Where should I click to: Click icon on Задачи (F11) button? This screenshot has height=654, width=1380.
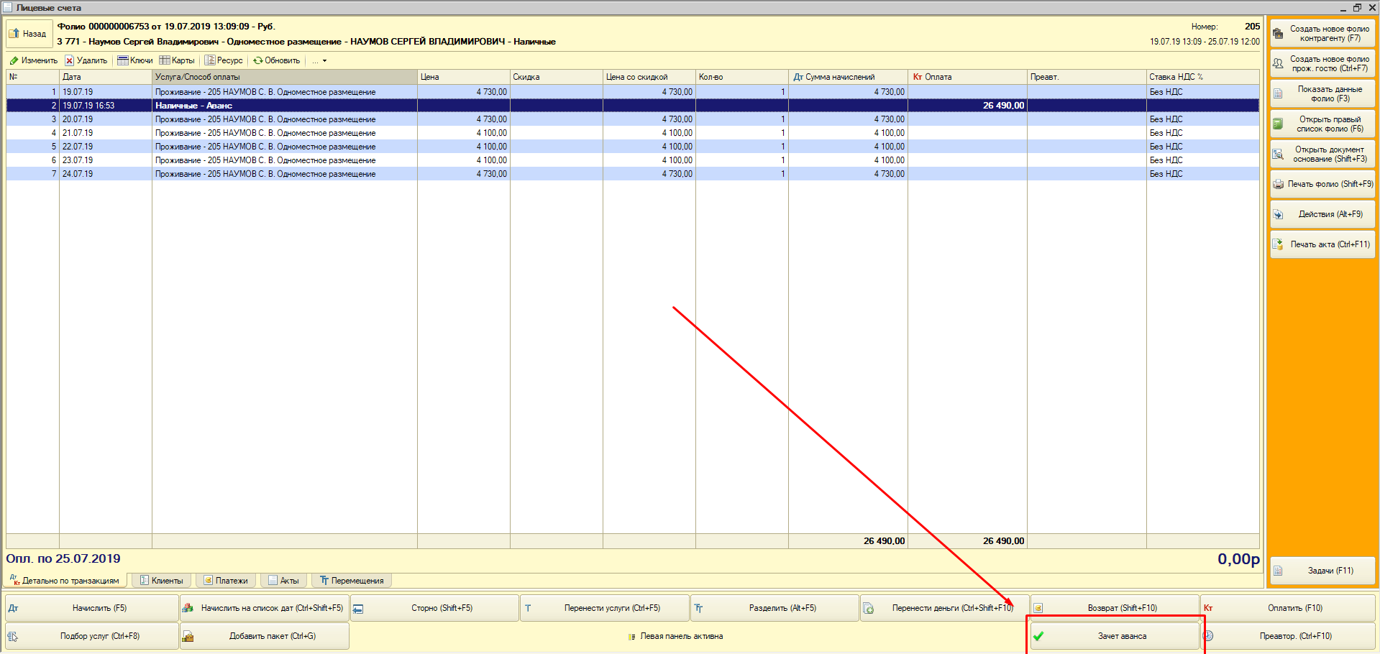coord(1278,571)
